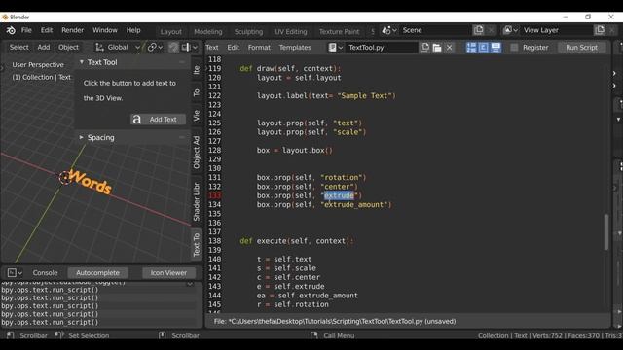
Task: Open the console editor type dropdown
Action: tap(15, 272)
